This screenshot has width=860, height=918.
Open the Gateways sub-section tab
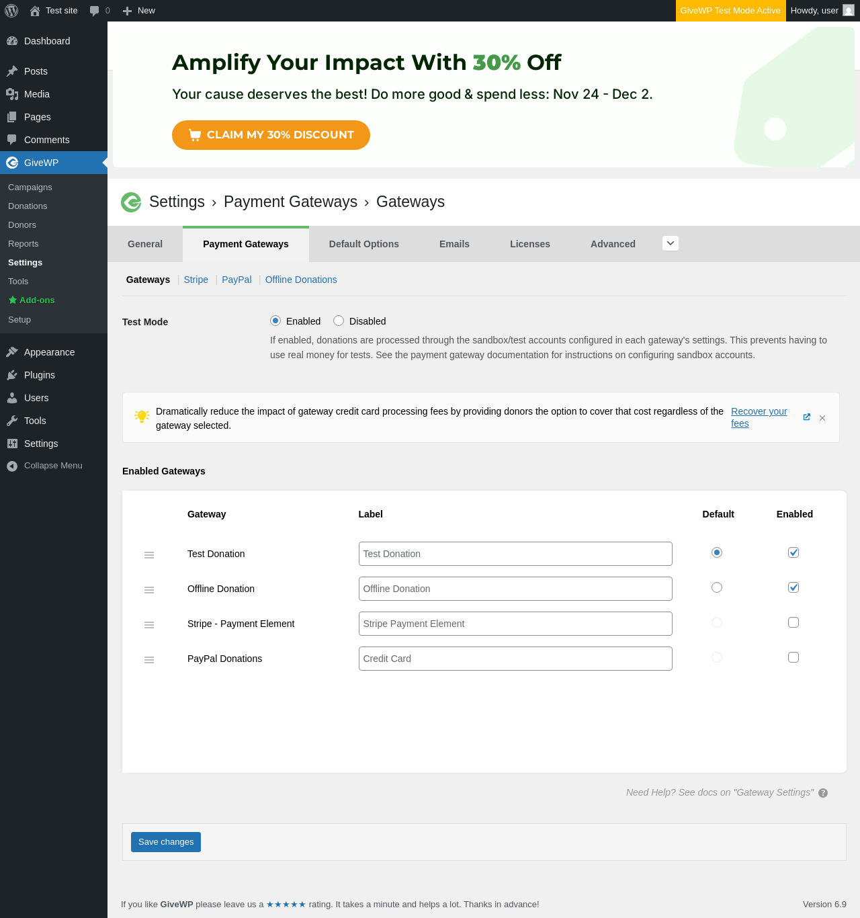[x=148, y=280]
